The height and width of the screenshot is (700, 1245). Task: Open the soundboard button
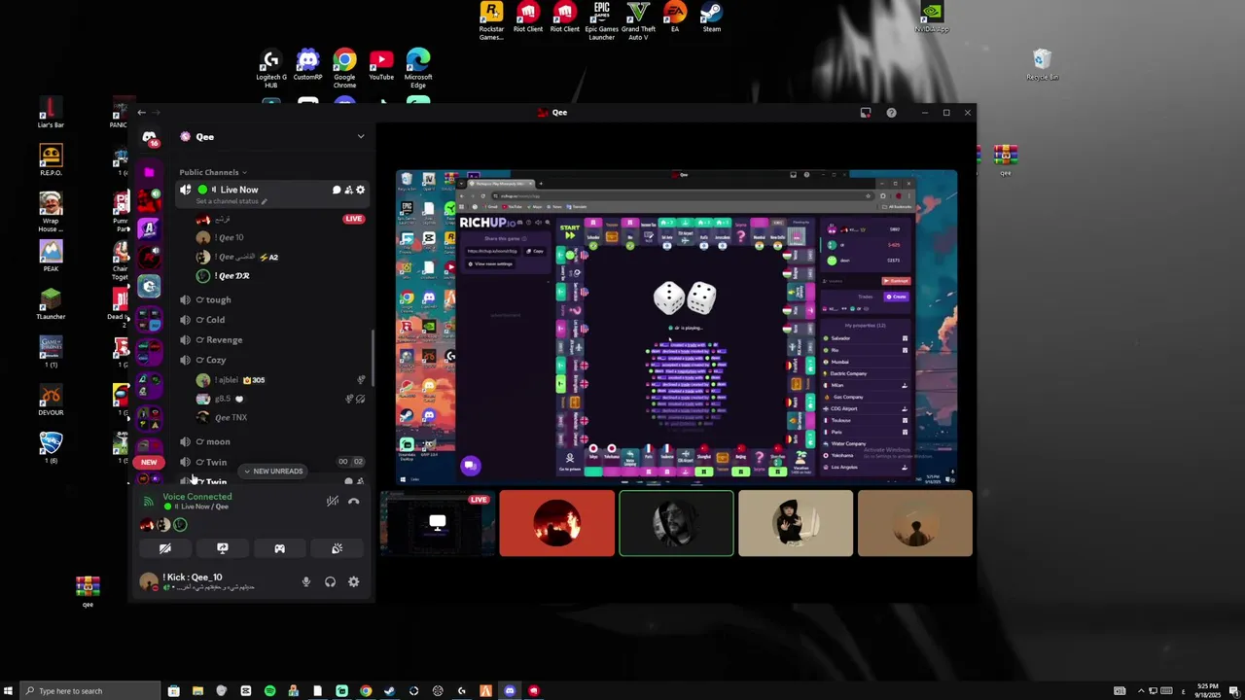coord(337,548)
